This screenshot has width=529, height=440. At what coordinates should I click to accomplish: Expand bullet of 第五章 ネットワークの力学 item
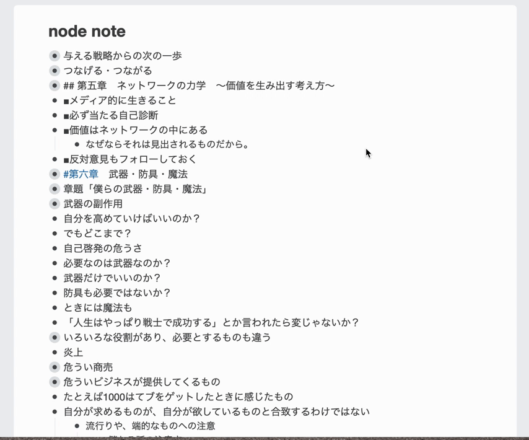click(x=55, y=86)
